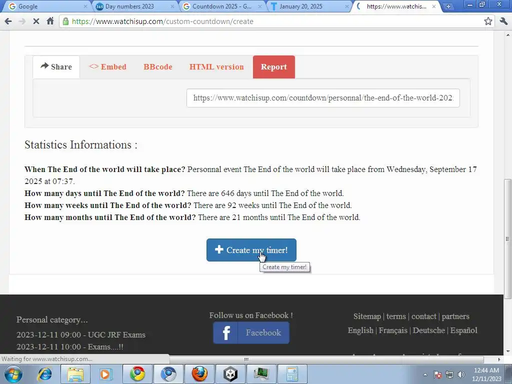512x384 pixels.
Task: Open the Sitemap footer link
Action: [367, 316]
